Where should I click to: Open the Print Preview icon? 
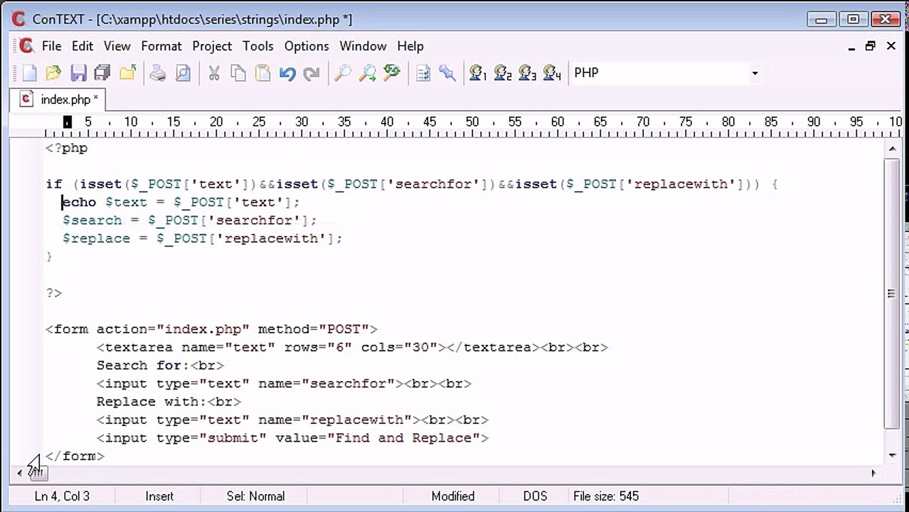[183, 73]
